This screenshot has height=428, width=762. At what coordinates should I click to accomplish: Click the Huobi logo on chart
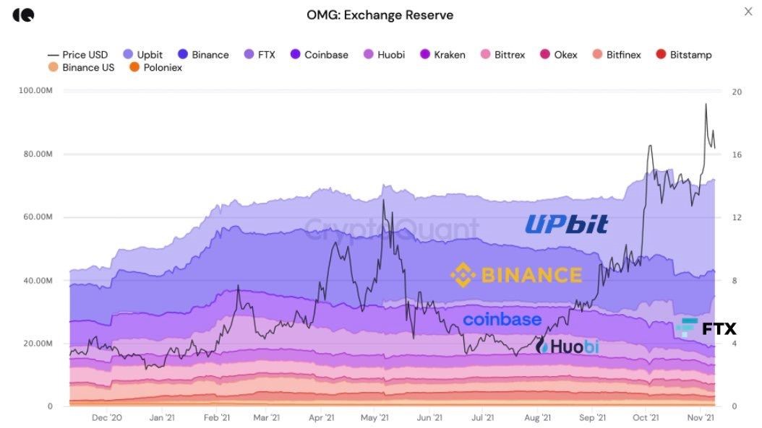[x=568, y=346]
